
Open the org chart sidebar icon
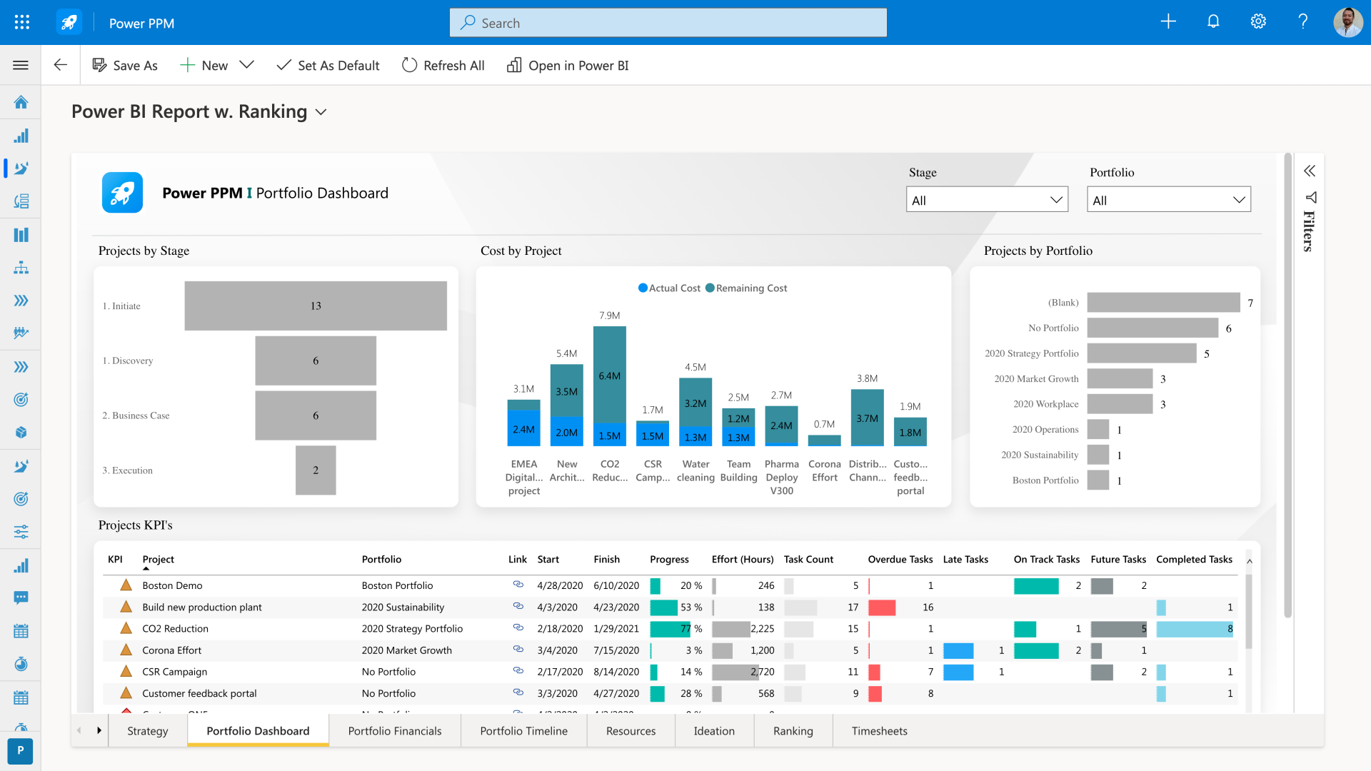[x=21, y=268]
